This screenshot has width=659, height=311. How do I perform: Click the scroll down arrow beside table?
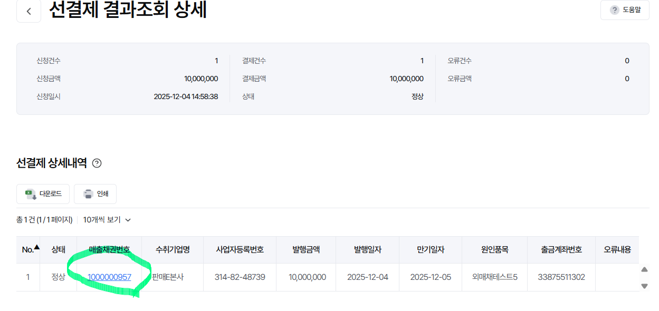click(644, 286)
